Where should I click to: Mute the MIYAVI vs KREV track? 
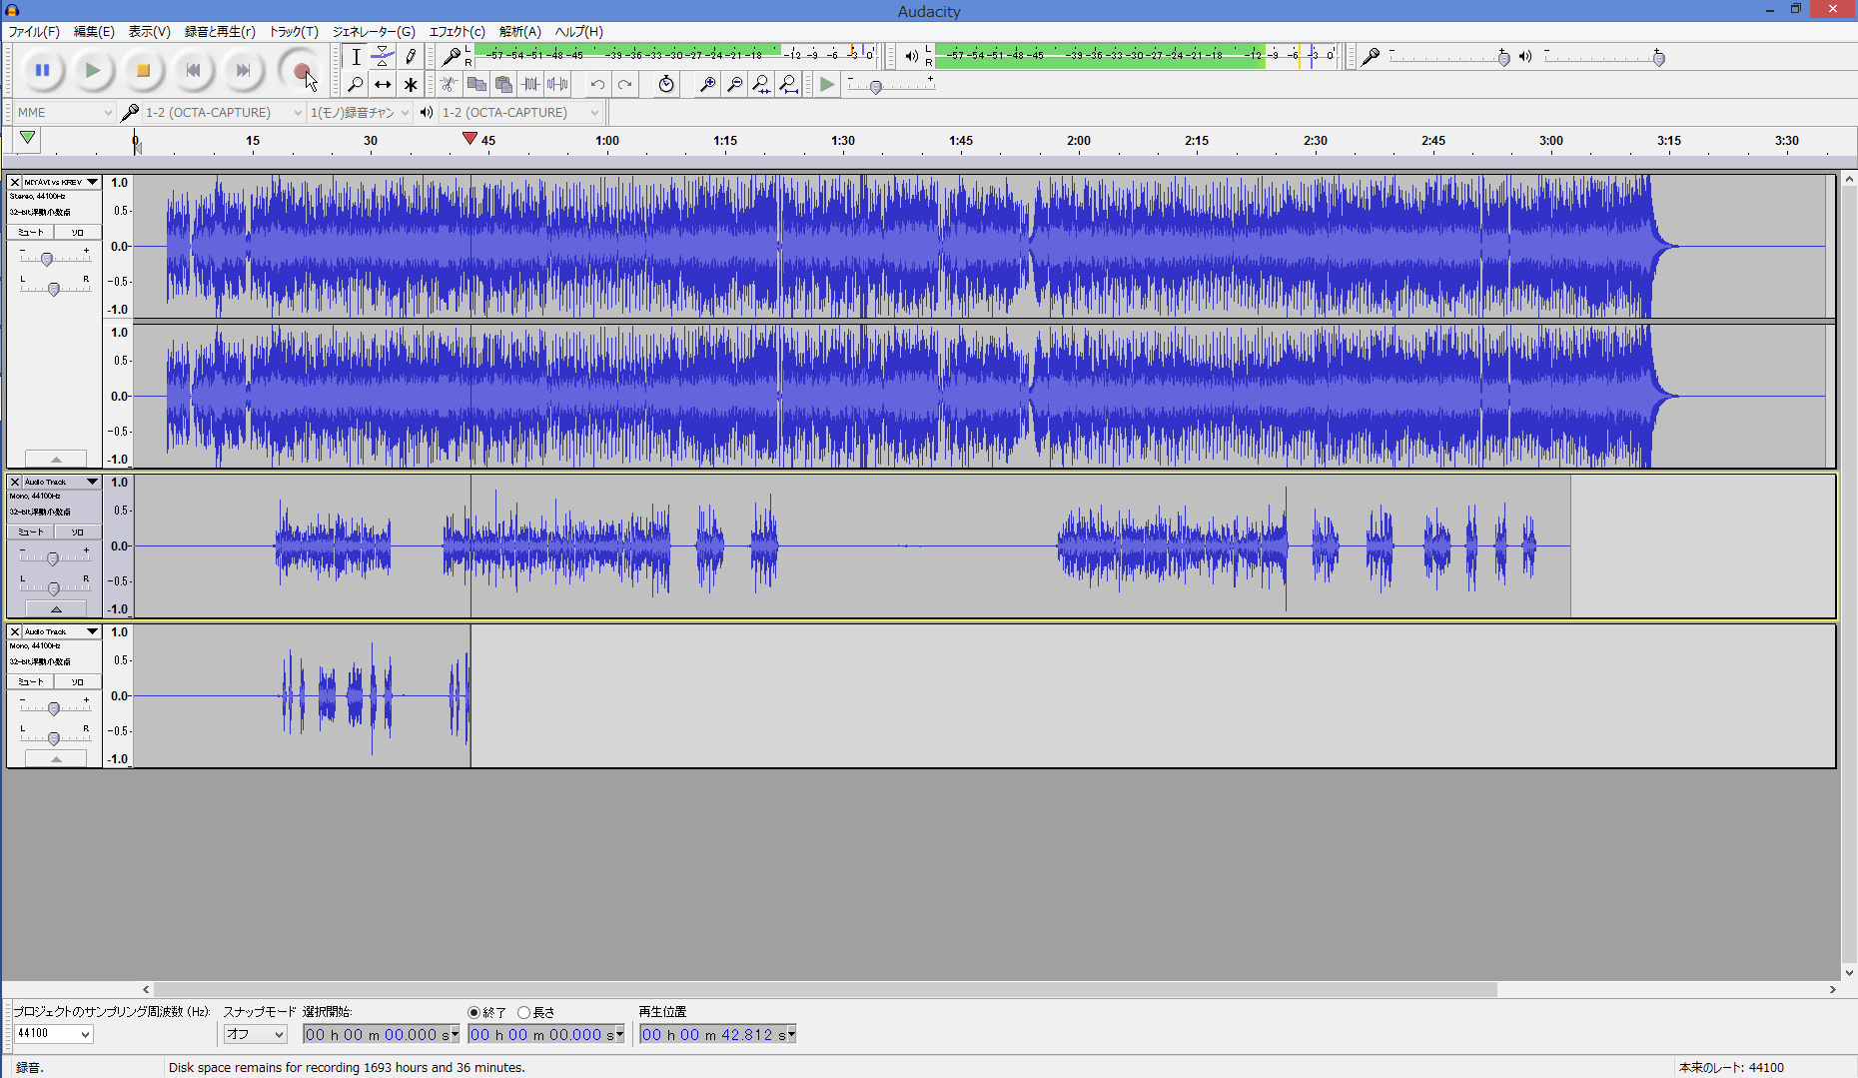click(x=31, y=232)
